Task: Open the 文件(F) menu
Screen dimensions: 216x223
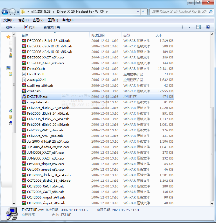Action: pyautogui.click(x=8, y=20)
